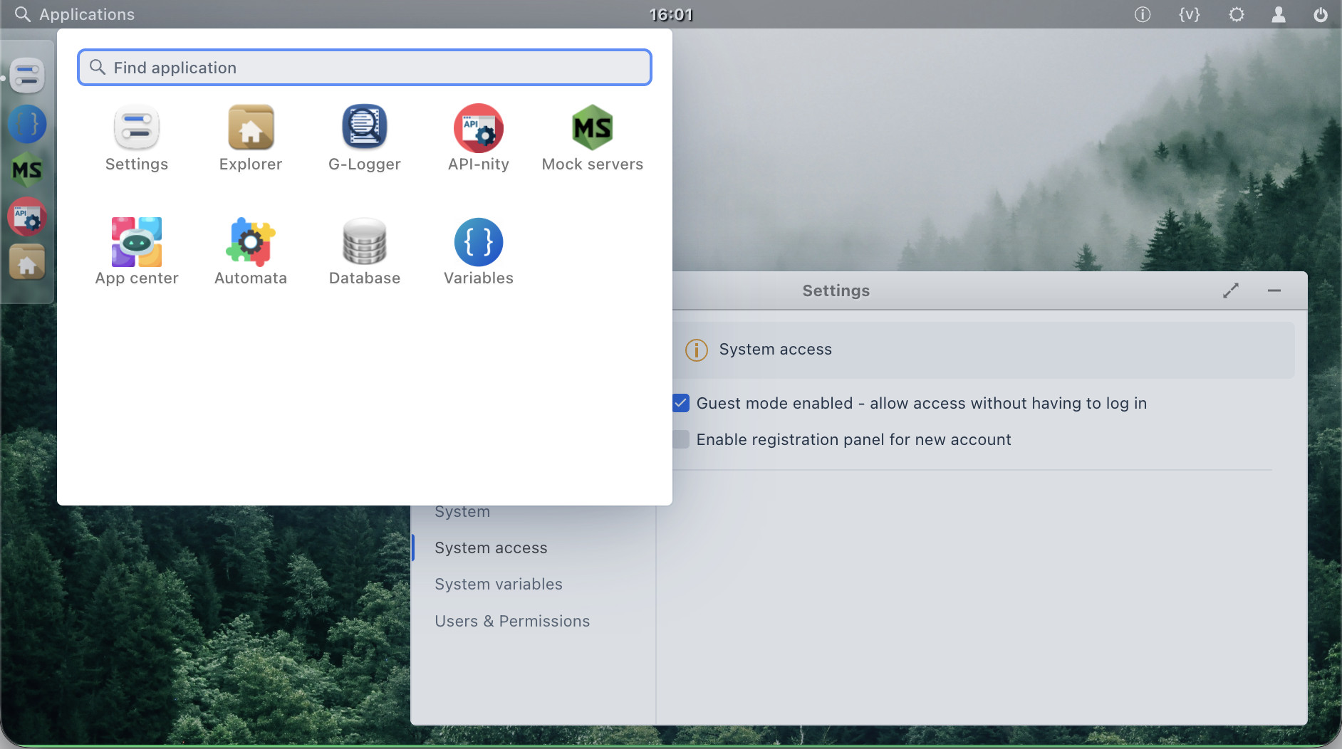The width and height of the screenshot is (1342, 749).
Task: Click the Explorer home folder dock icon
Action: point(27,263)
